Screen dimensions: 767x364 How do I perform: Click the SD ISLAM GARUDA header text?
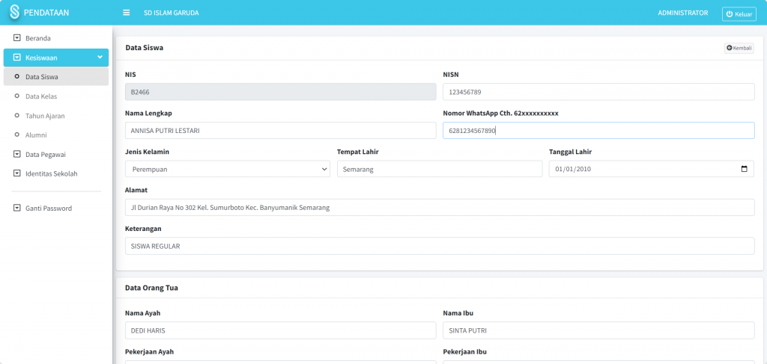[x=172, y=13]
